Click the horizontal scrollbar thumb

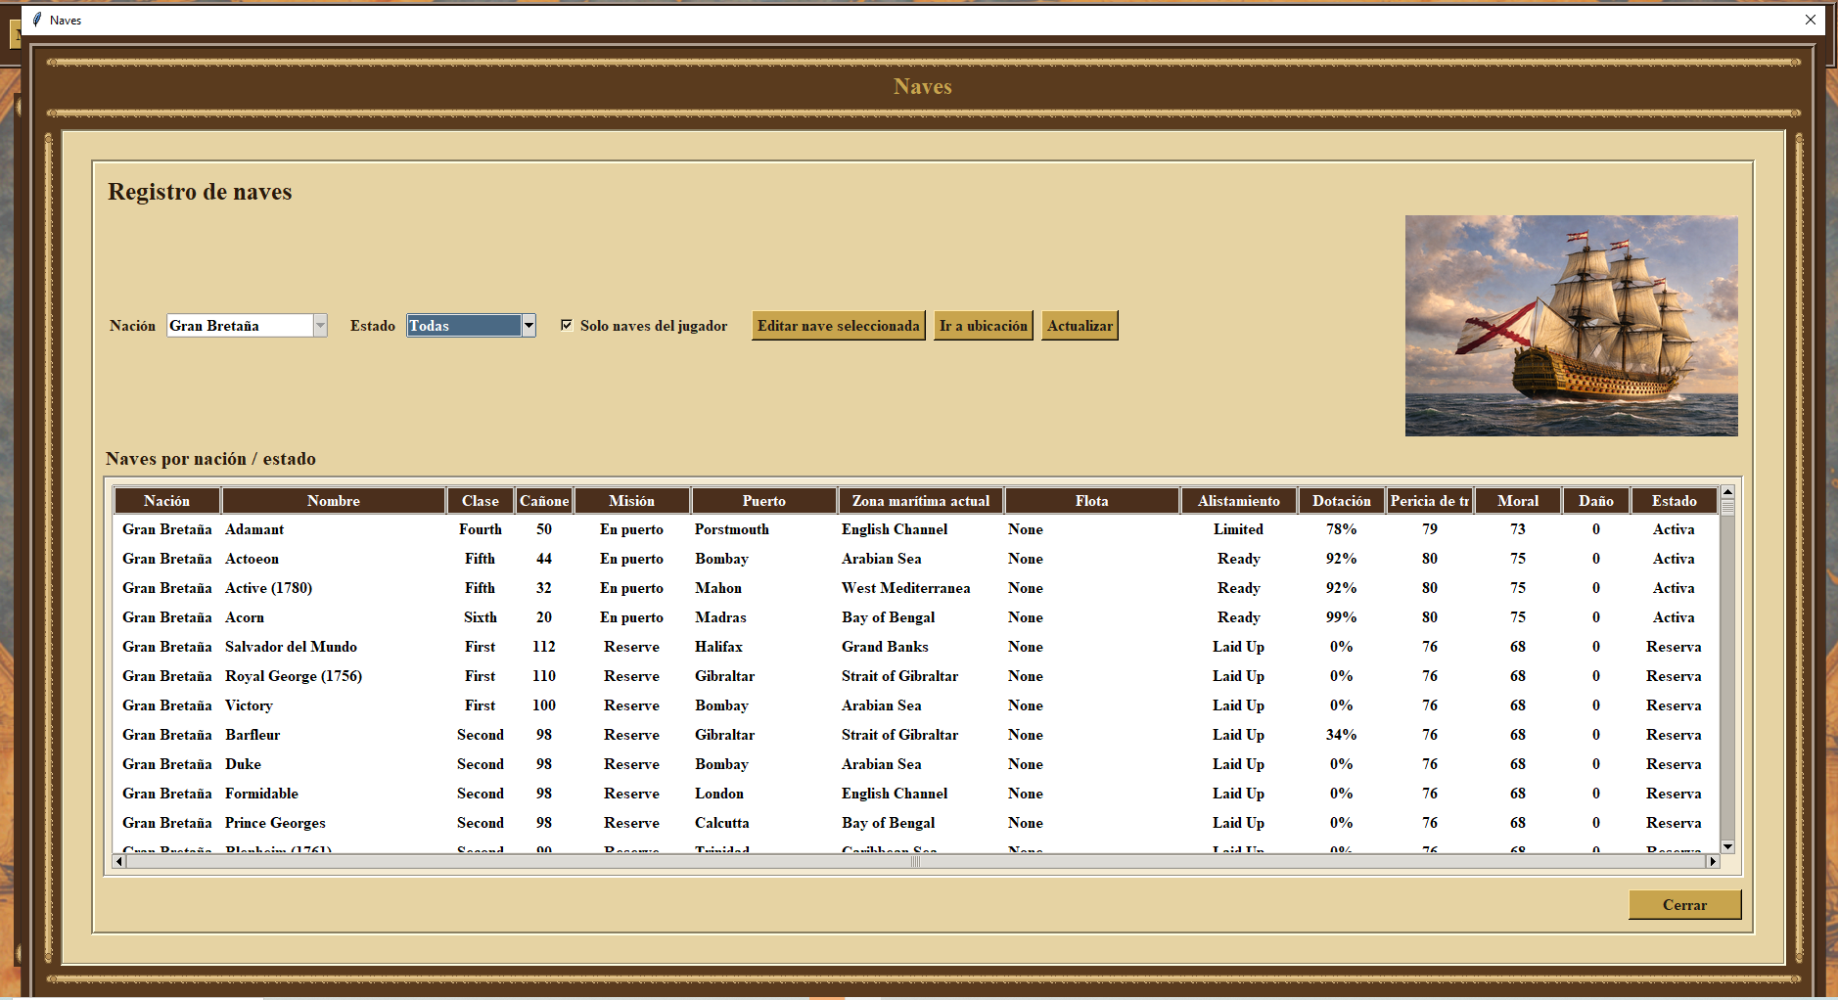916,862
